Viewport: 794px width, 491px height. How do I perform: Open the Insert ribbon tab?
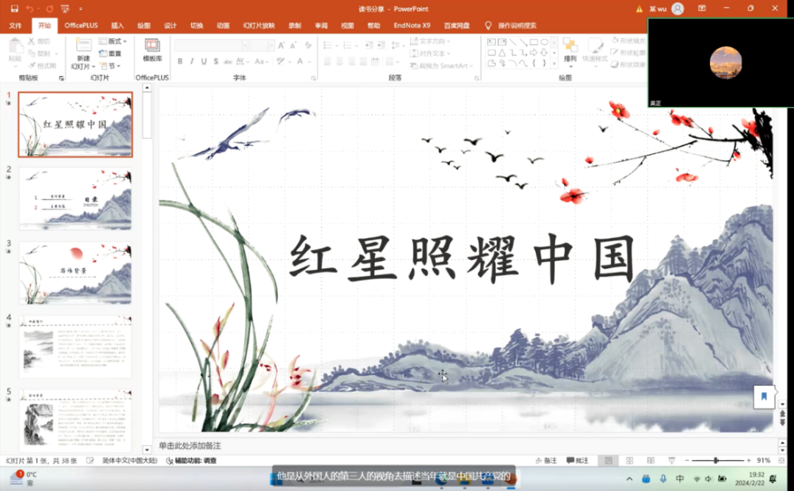118,26
